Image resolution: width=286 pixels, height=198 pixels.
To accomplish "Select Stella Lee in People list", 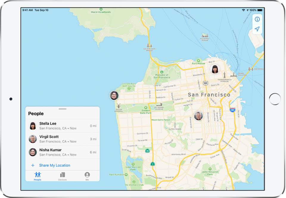I will (63, 126).
